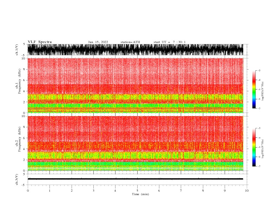Image resolution: width=278 pixels, height=214 pixels.
Task: Click the ch.2 color bar "log(PSD)(V²/Hz)" label
Action: coord(263,149)
